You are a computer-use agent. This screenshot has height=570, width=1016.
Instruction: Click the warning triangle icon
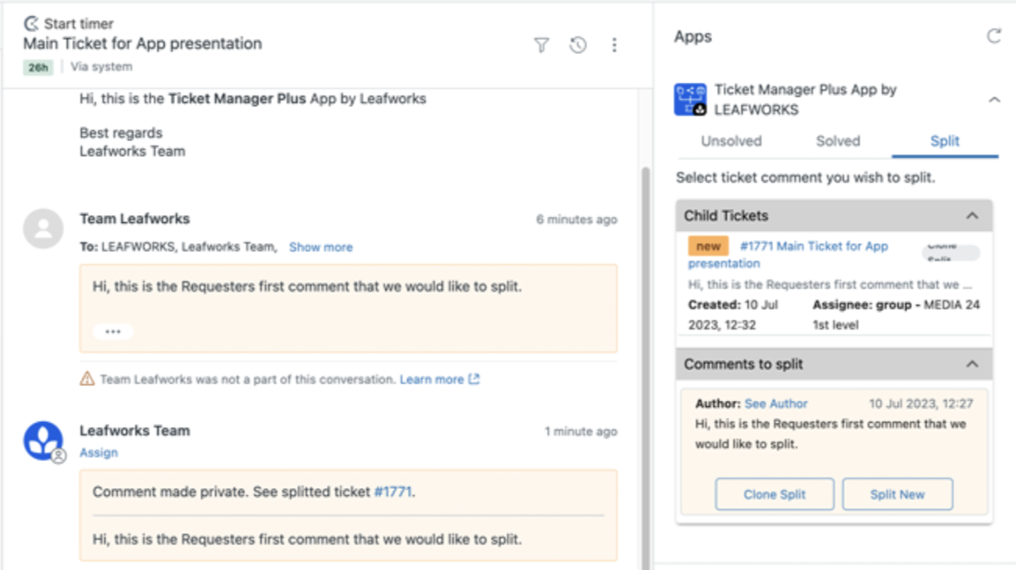(x=86, y=378)
